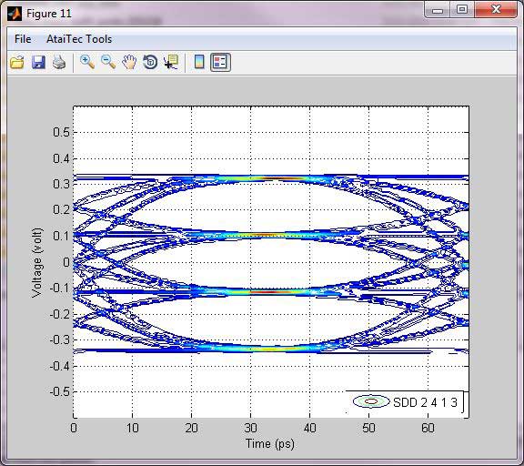The width and height of the screenshot is (524, 466).
Task: Click the Voltage (volt) axis label
Action: (x=36, y=262)
